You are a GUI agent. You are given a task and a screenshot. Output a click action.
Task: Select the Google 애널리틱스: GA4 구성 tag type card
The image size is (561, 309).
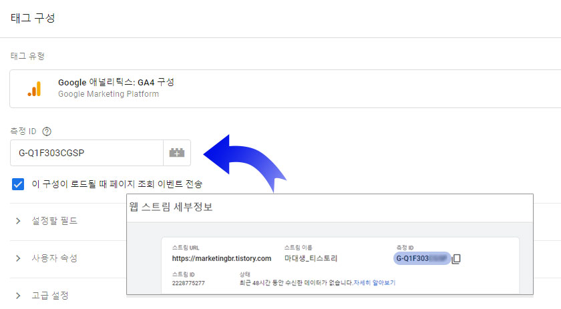(285, 89)
